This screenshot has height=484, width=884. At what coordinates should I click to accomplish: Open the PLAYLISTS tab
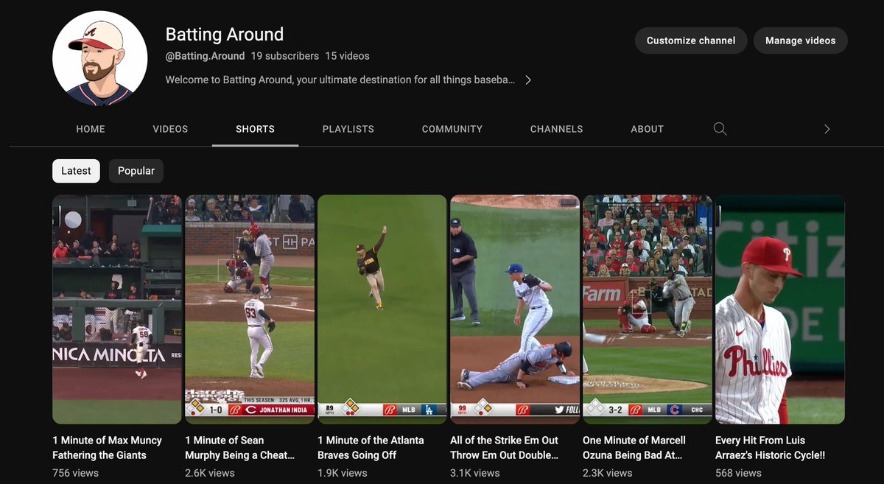point(348,128)
